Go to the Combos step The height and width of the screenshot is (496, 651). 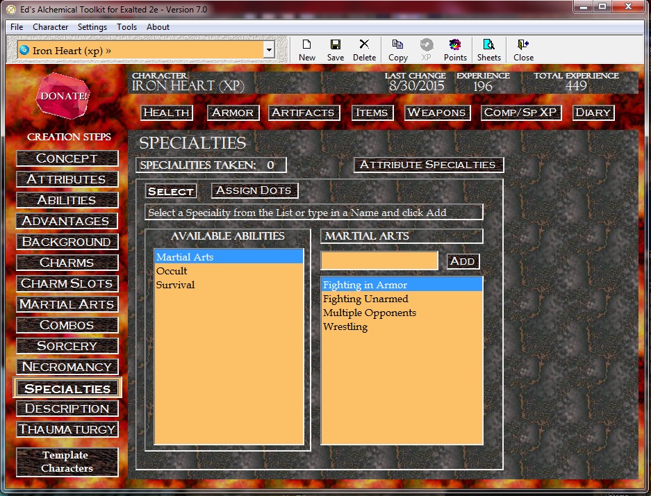coord(67,325)
